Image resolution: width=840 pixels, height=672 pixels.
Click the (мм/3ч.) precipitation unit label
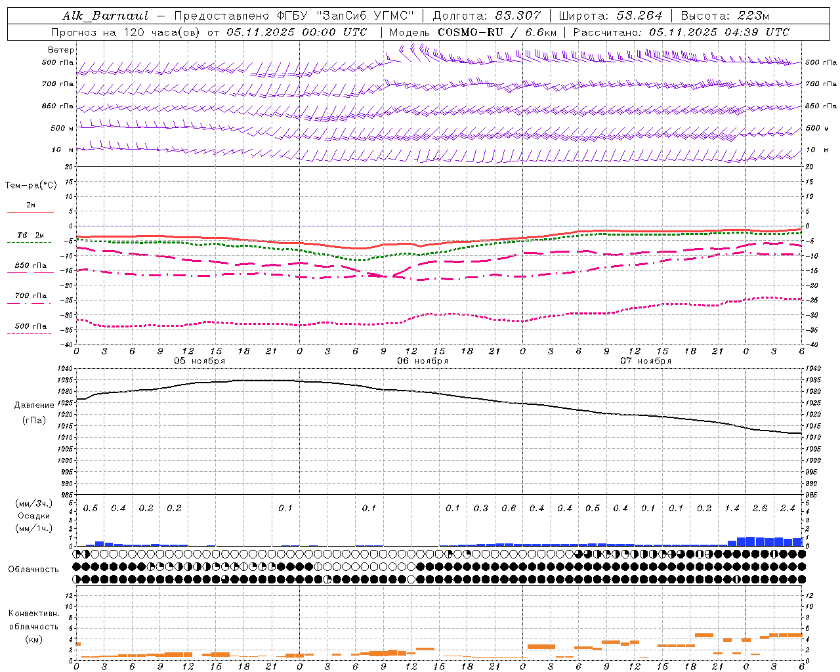coord(34,503)
